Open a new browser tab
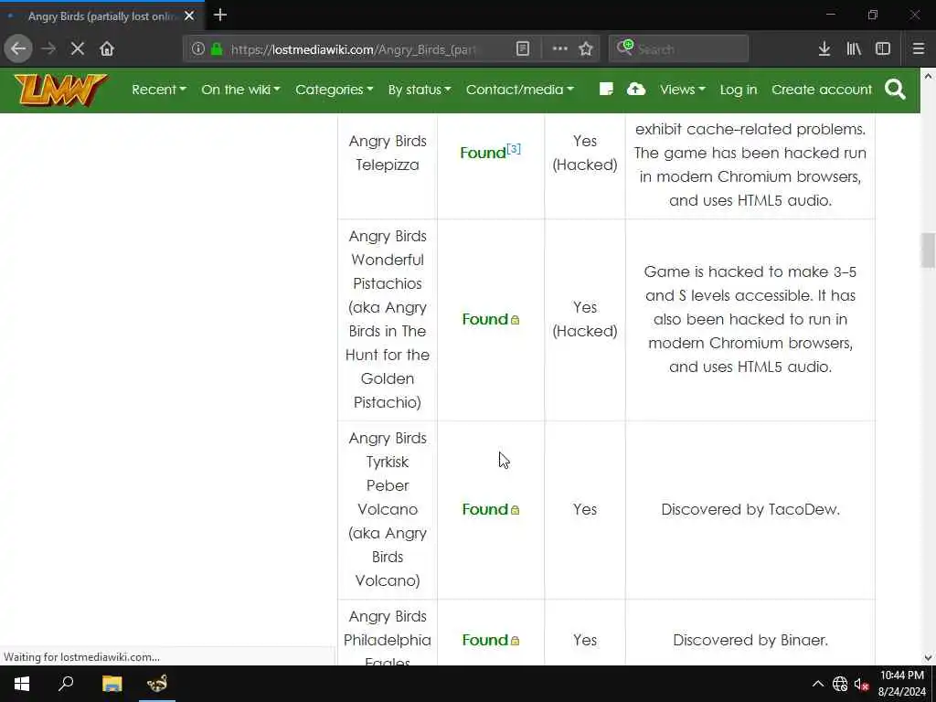The image size is (936, 702). 220,15
